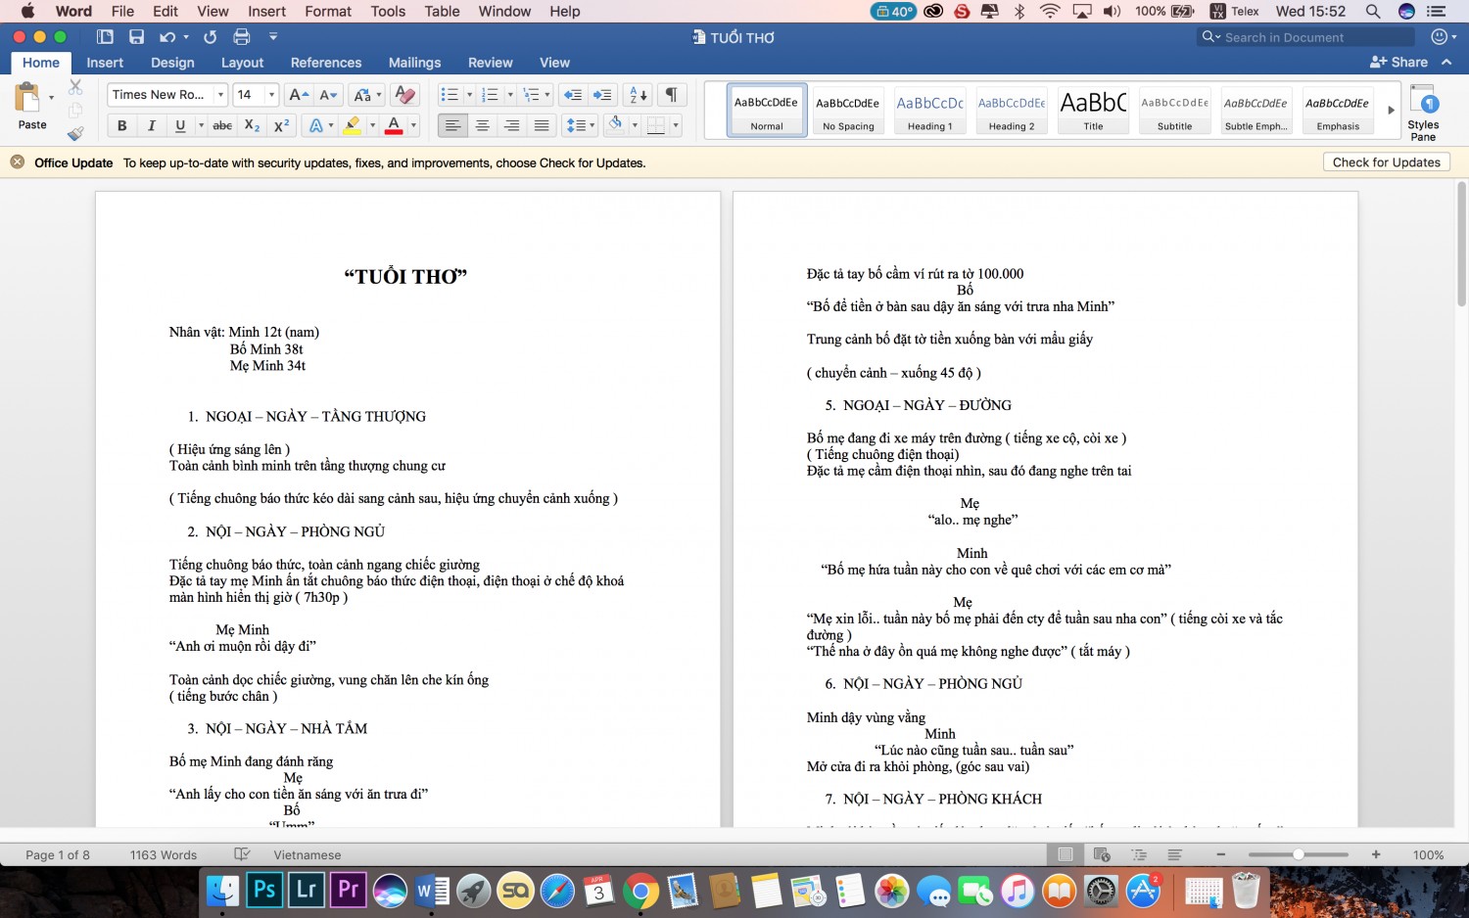The width and height of the screenshot is (1469, 918).
Task: Switch to the Insert ribbon tab
Action: click(105, 63)
